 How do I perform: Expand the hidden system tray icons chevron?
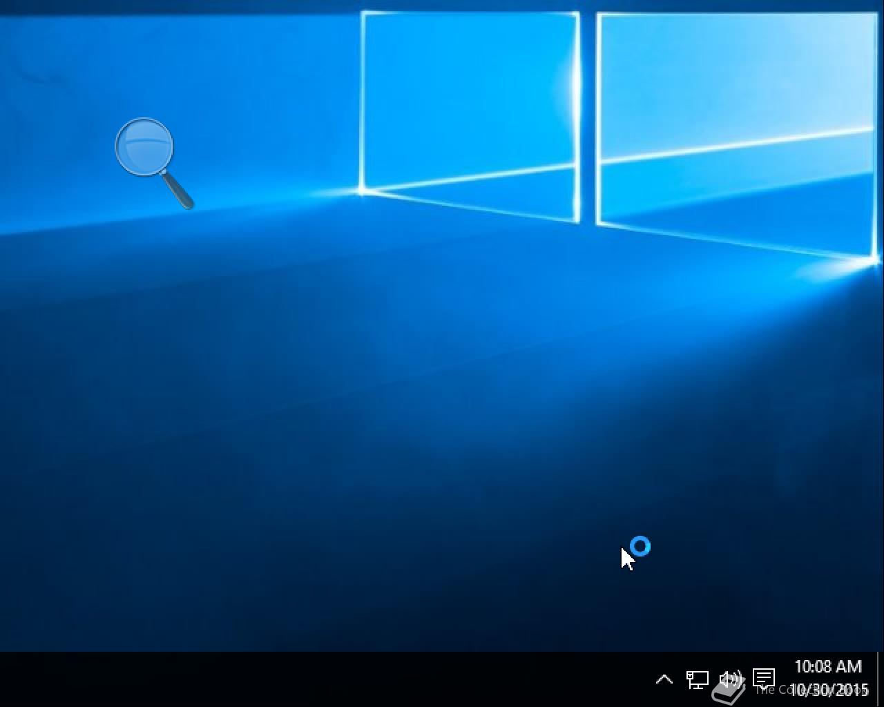click(664, 679)
